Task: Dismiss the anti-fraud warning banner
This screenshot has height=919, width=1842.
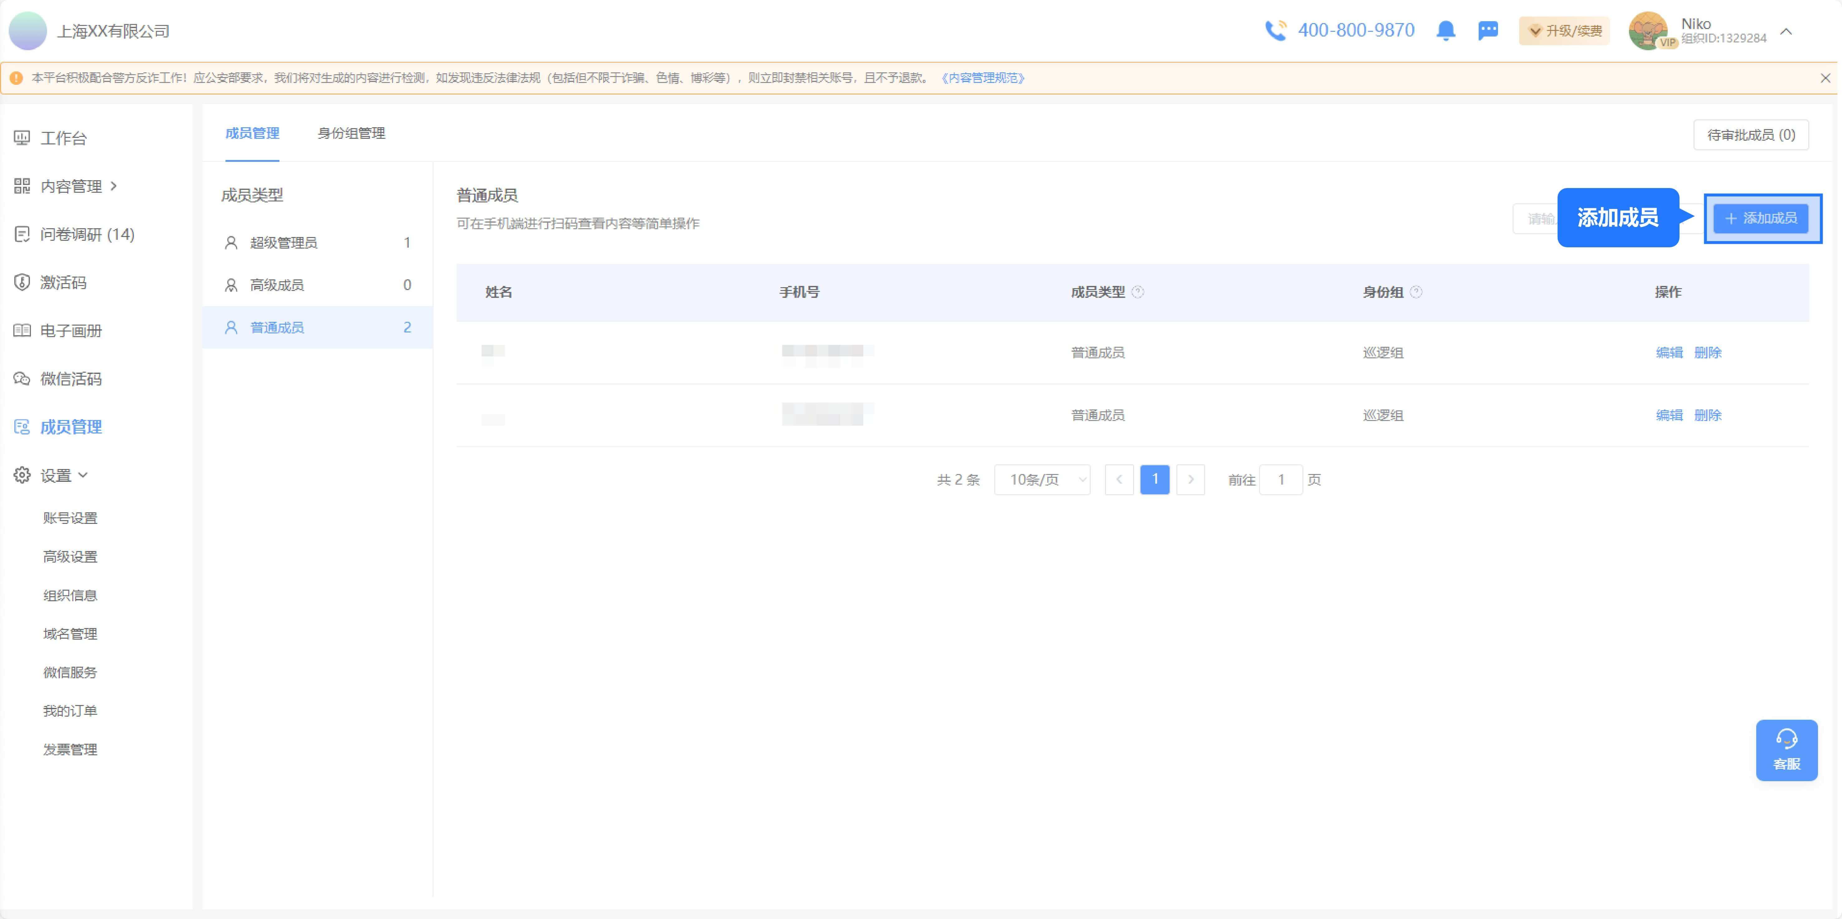Action: click(1825, 78)
